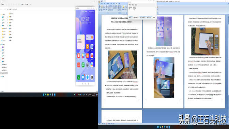Click the Office button in Word
The image size is (229, 129).
point(100,2)
